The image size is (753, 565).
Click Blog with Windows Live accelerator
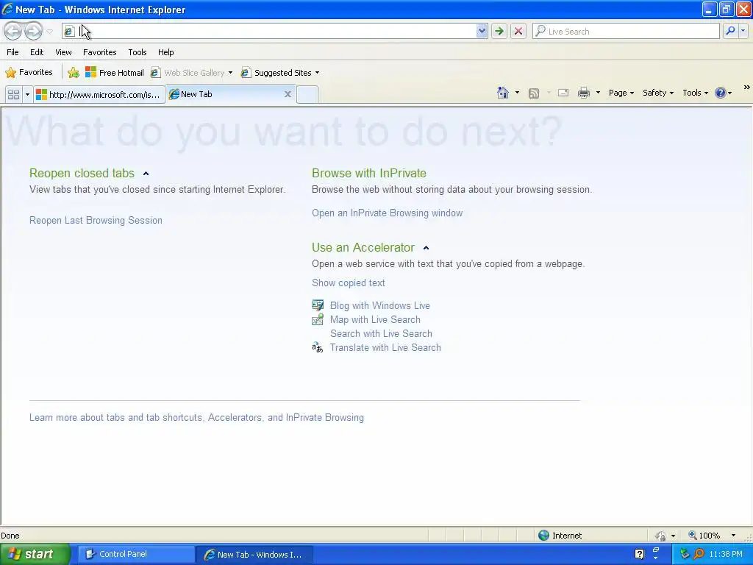click(380, 305)
